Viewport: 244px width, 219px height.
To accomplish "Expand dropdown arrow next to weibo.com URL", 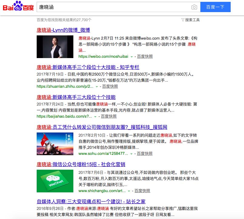I will pyautogui.click(x=132, y=57).
